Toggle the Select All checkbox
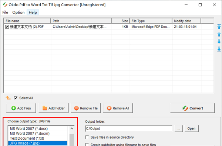Screen dimensions: 222x146 [16, 98]
